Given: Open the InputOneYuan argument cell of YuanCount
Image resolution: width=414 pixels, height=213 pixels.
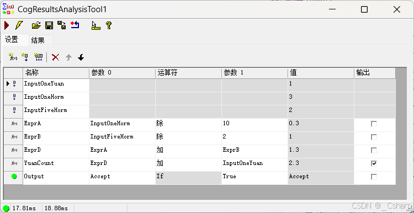Looking at the screenshot, I should click(x=254, y=164).
